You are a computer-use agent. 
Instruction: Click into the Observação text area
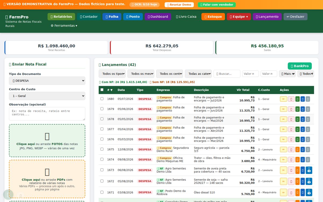[47, 114]
